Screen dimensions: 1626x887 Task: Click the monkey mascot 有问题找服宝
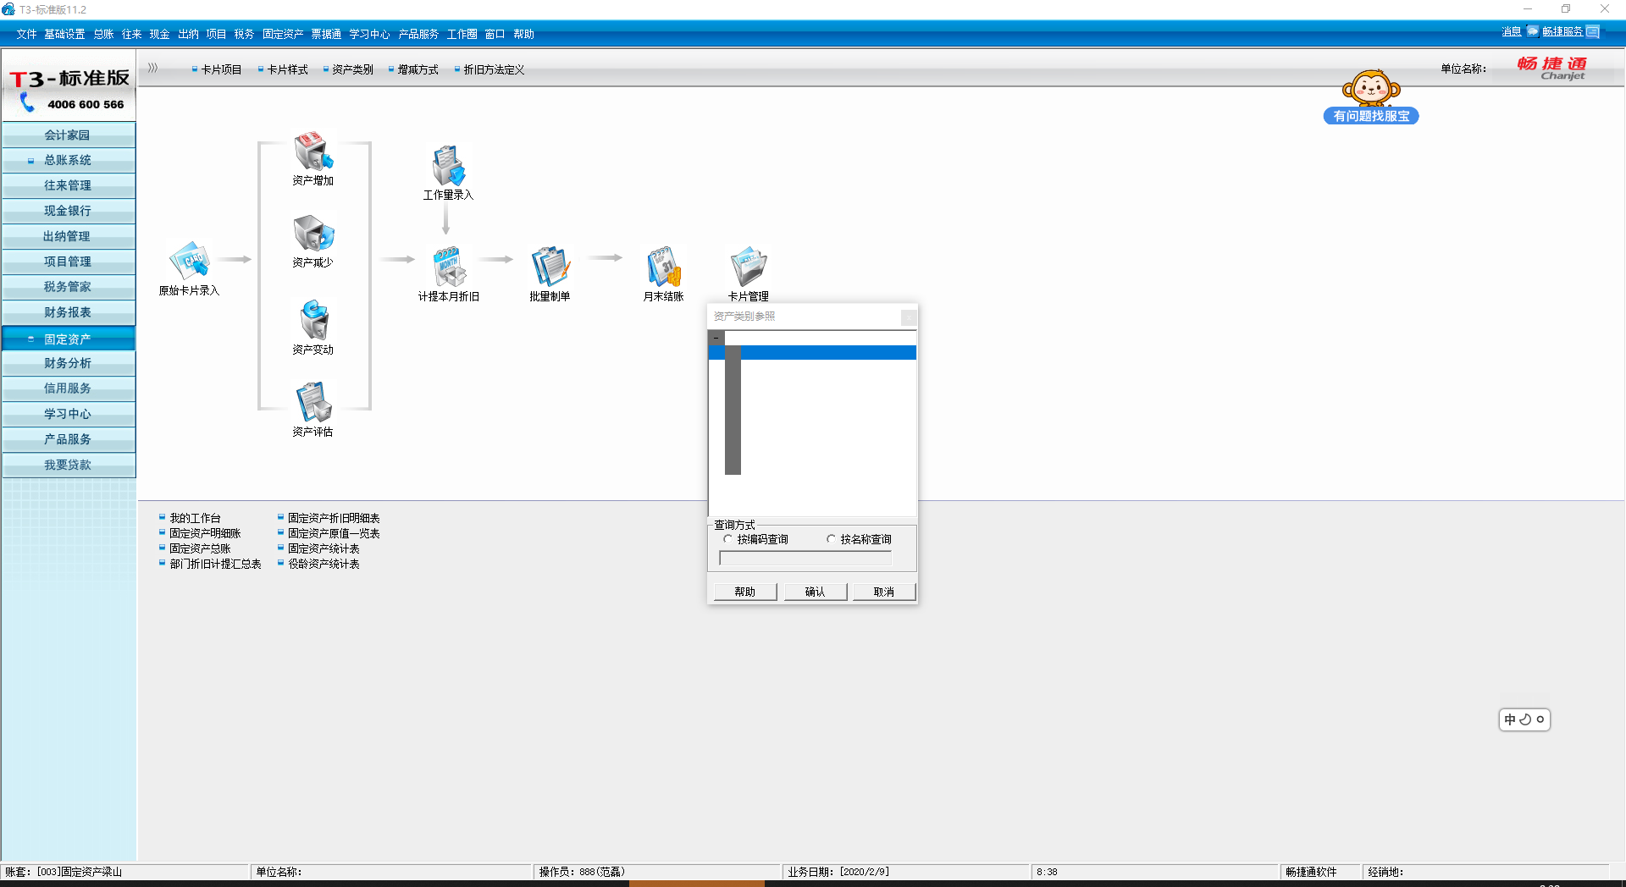[1371, 97]
